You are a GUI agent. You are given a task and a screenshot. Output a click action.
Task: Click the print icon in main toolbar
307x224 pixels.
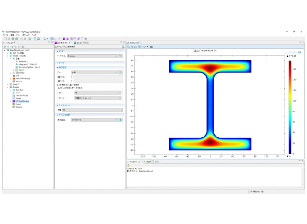(16, 39)
